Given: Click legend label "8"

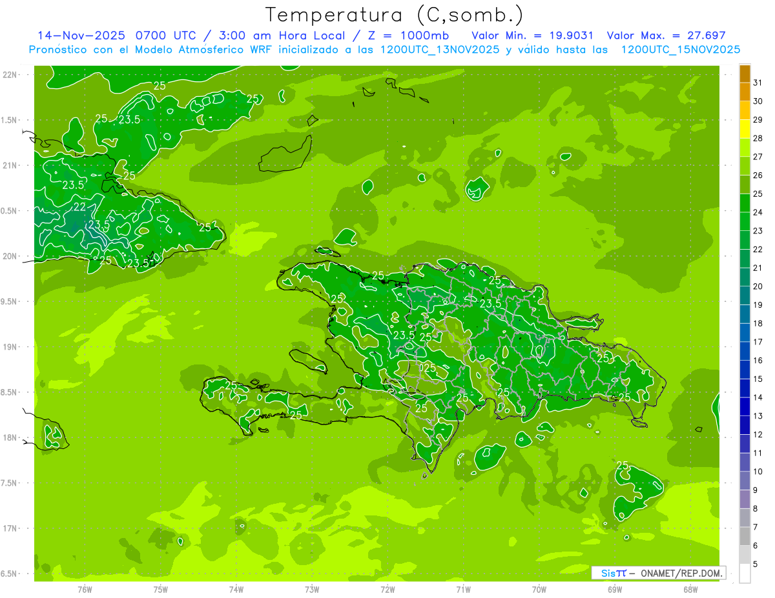Looking at the screenshot, I should [x=755, y=508].
